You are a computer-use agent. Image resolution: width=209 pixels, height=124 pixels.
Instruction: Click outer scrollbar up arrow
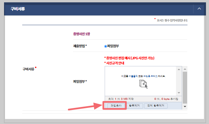click(x=185, y=69)
